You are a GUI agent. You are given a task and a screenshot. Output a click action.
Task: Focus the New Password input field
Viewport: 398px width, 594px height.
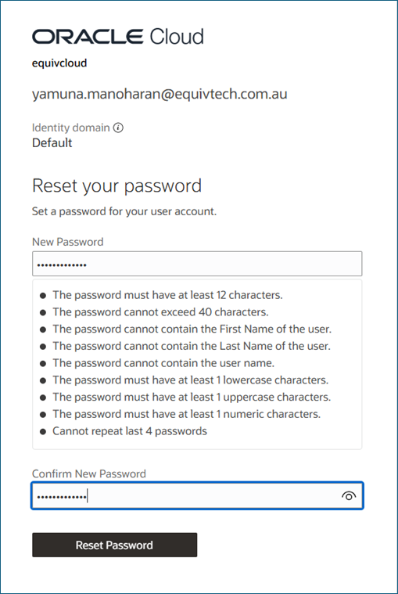pos(197,263)
